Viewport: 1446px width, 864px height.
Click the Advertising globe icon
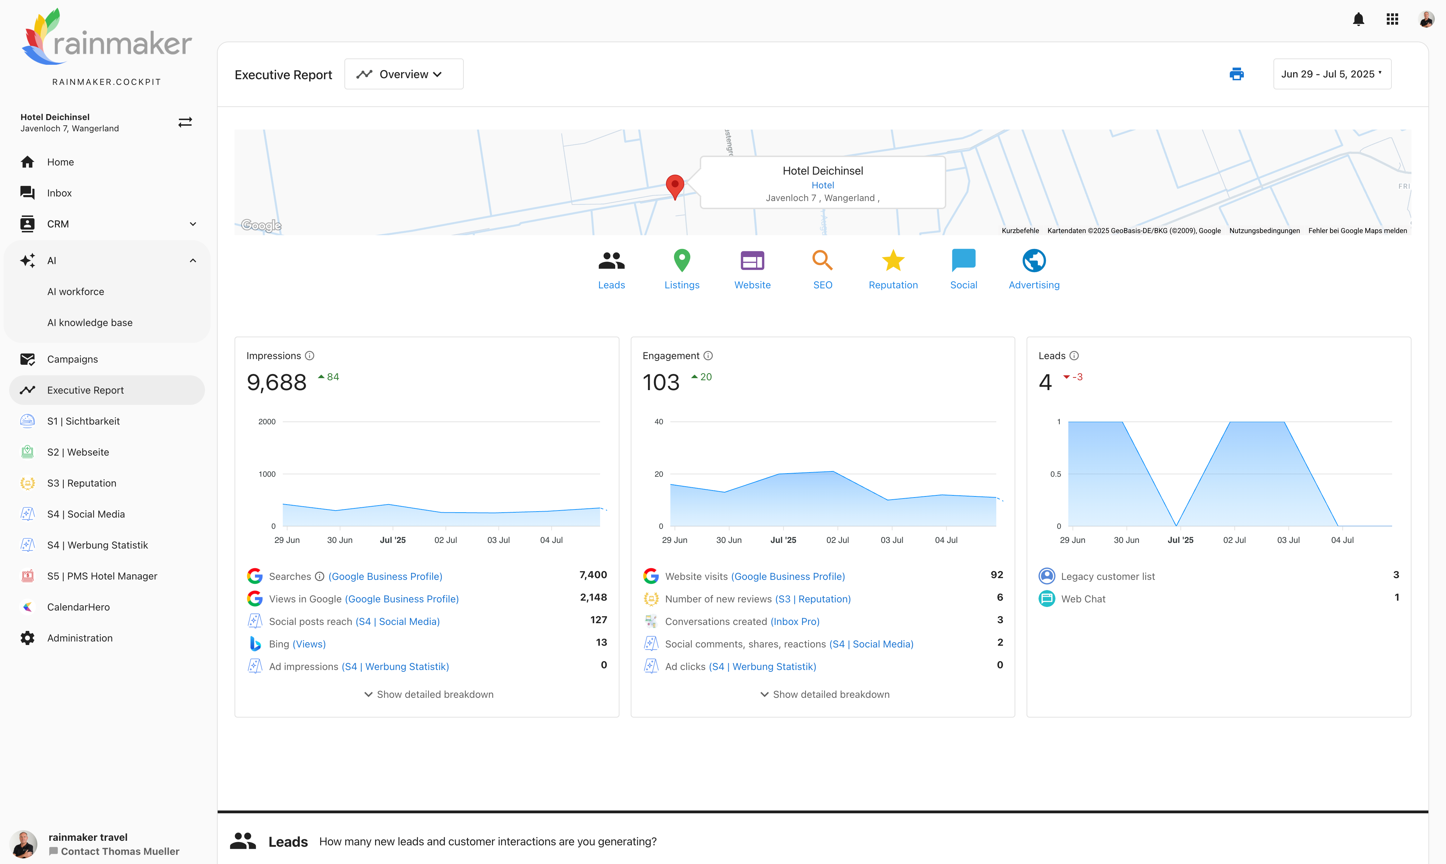tap(1034, 261)
